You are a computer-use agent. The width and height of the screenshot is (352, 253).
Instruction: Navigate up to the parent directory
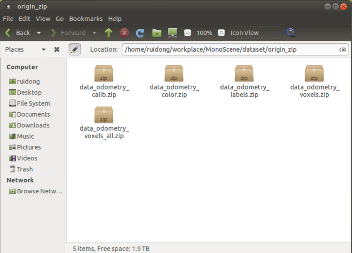click(x=108, y=33)
